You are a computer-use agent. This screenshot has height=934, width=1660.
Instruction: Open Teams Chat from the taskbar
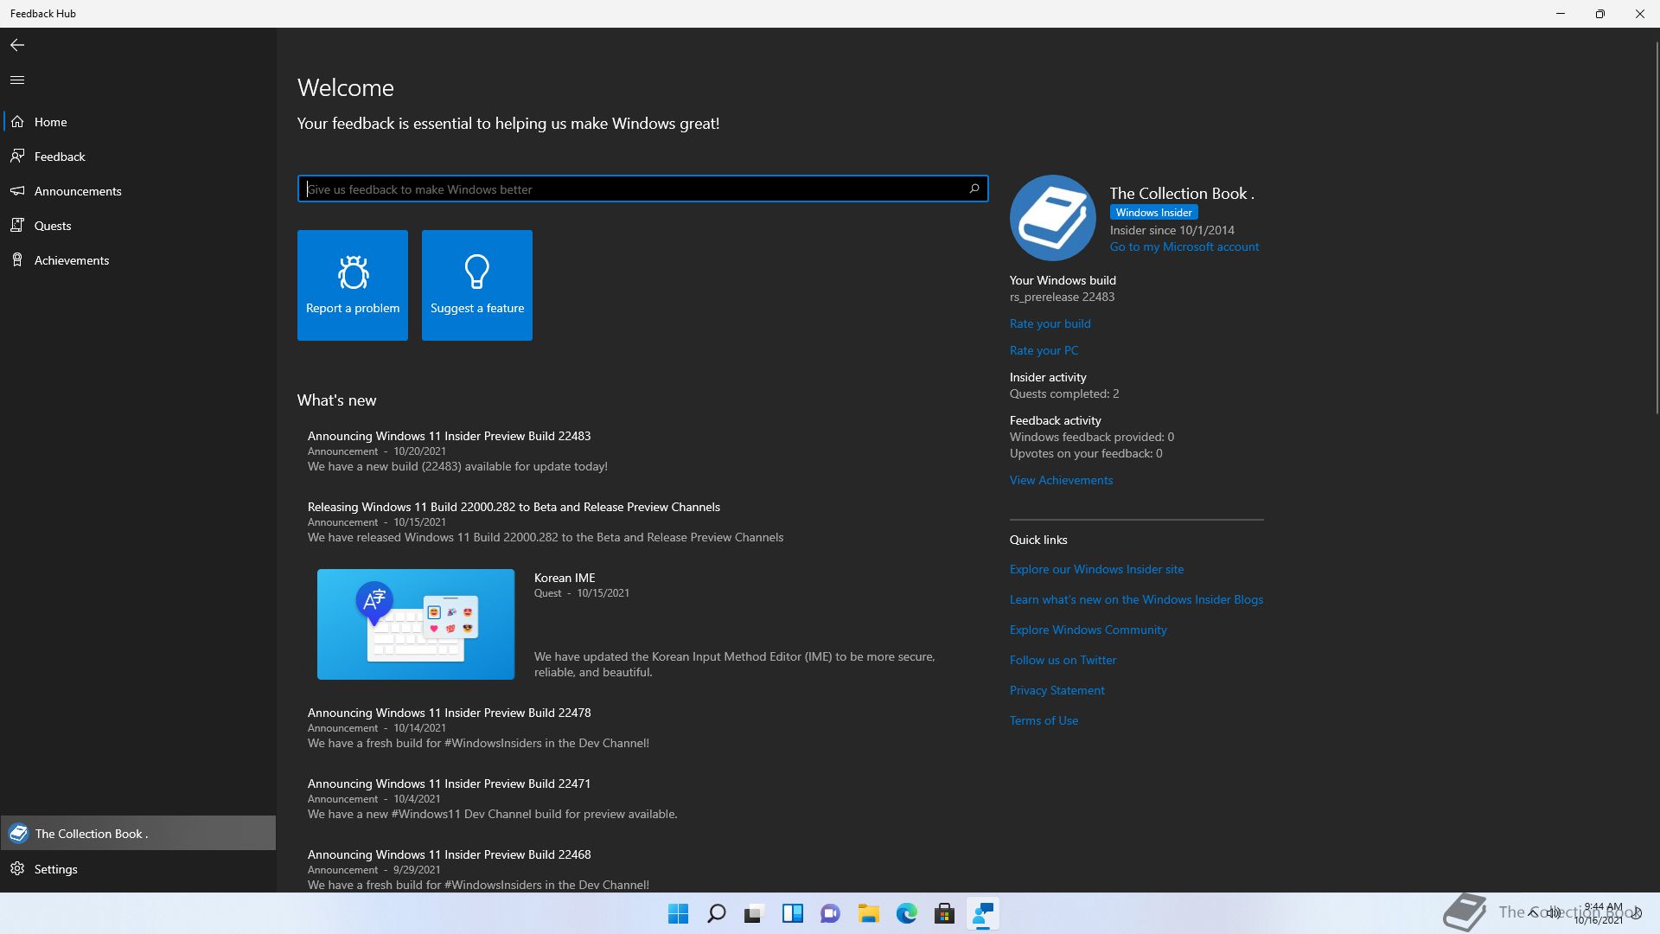pos(831,913)
